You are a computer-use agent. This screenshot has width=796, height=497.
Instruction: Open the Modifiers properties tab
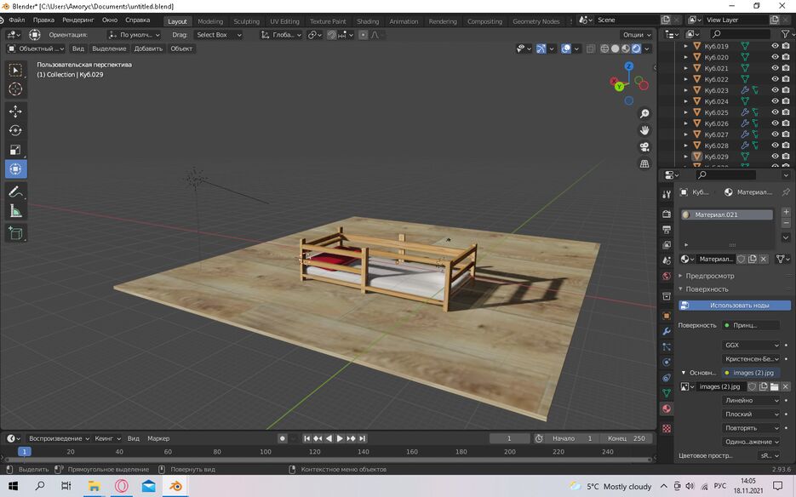(x=667, y=332)
